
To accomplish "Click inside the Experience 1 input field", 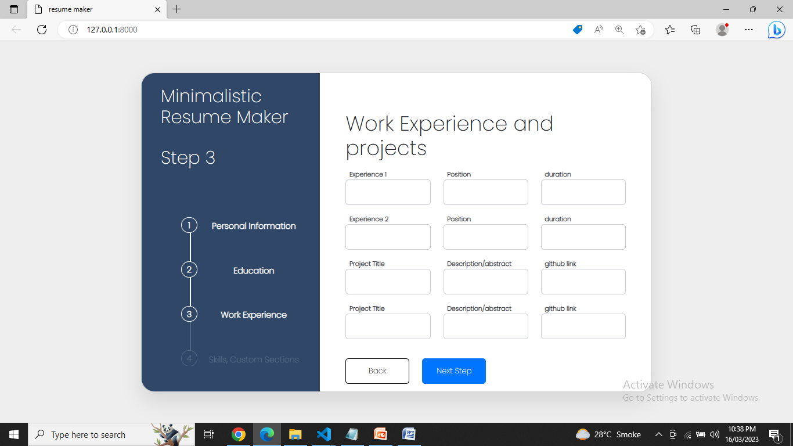I will pos(387,192).
